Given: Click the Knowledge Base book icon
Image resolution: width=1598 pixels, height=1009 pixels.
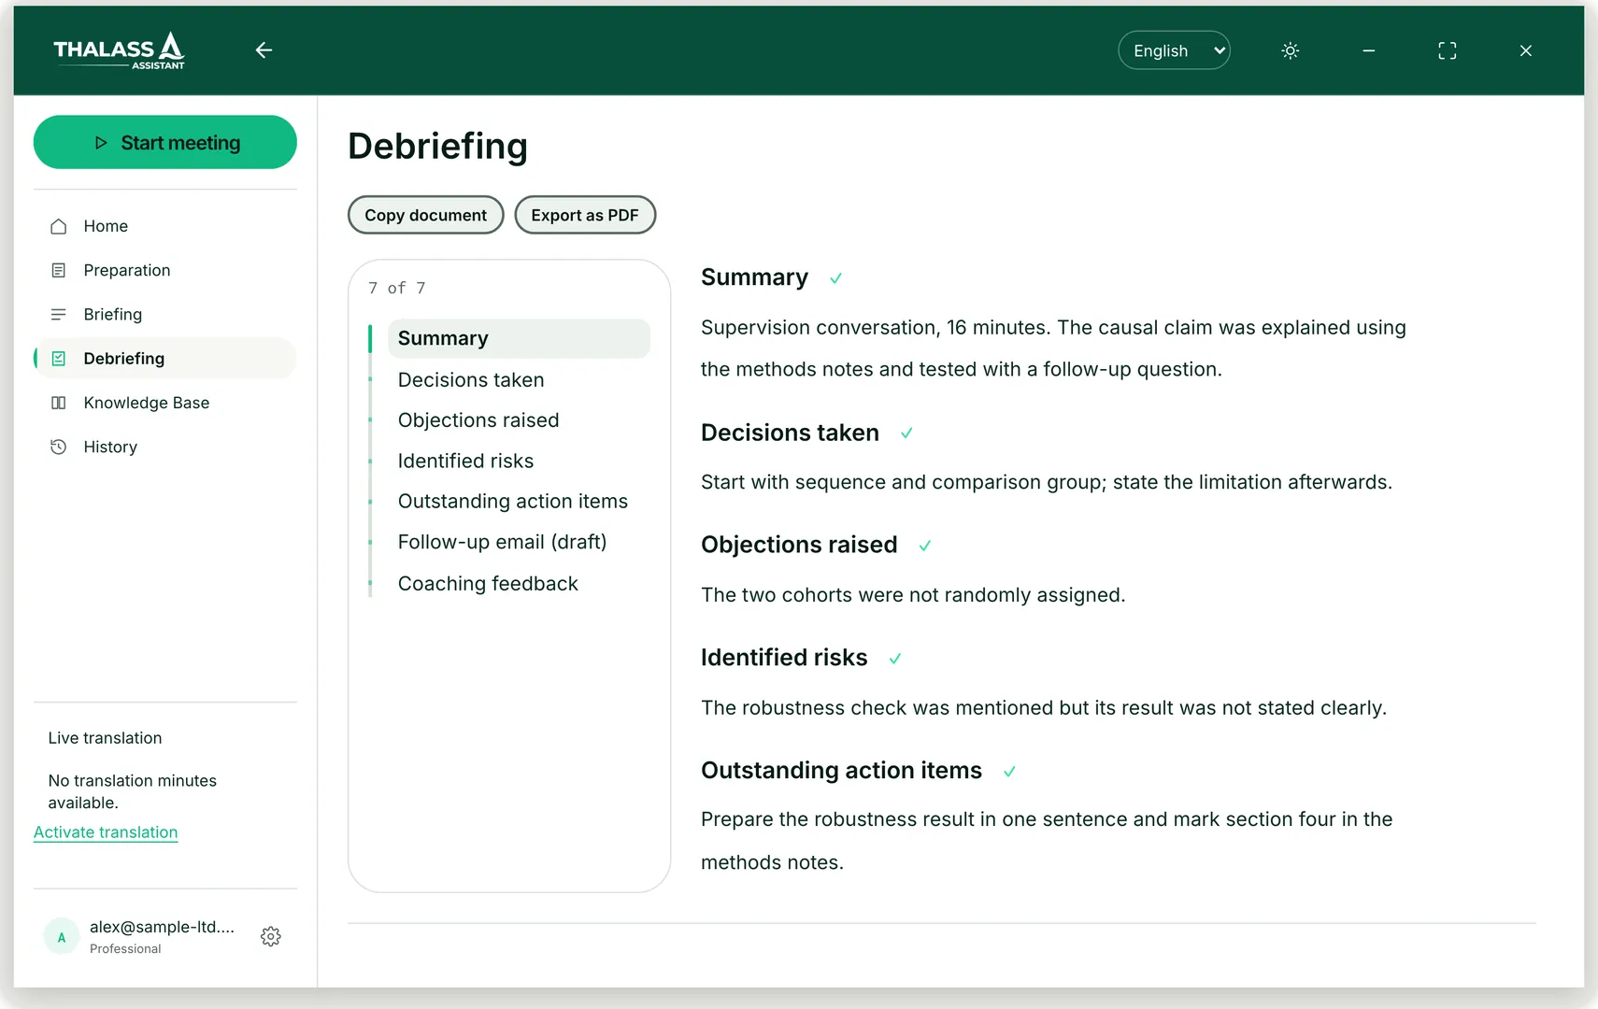Looking at the screenshot, I should [x=59, y=403].
